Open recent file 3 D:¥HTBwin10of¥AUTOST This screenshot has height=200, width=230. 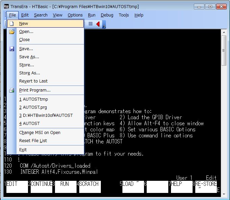[x=46, y=115]
